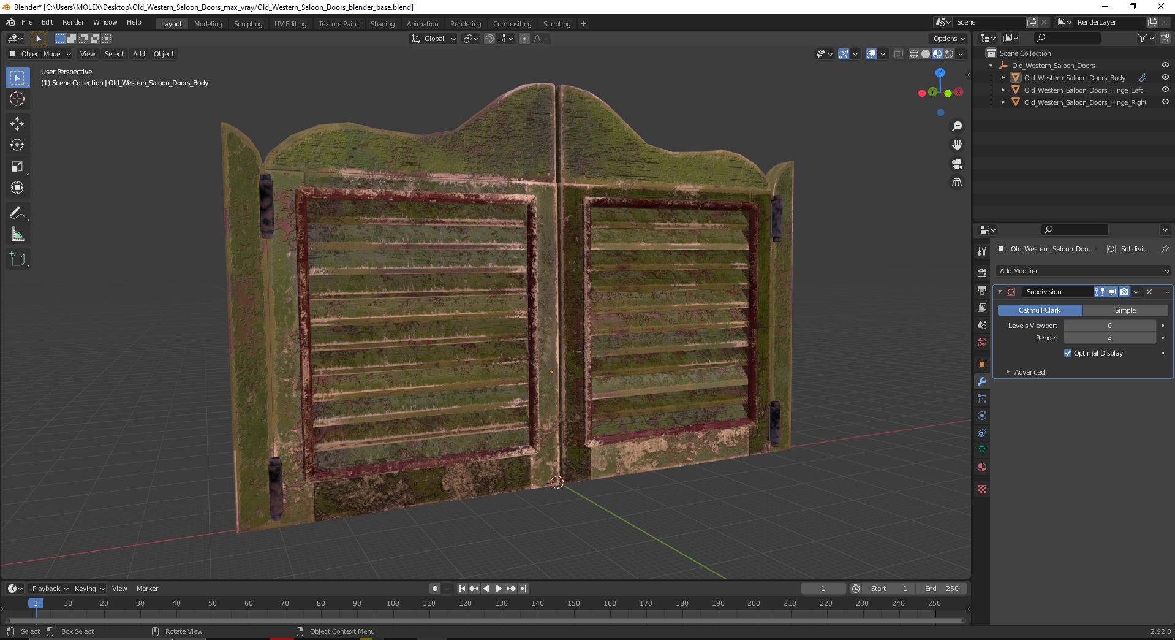1175x640 pixels.
Task: Hide Old_Western_Saloon_Doors_Hinge_Left in the viewport
Action: tap(1165, 90)
